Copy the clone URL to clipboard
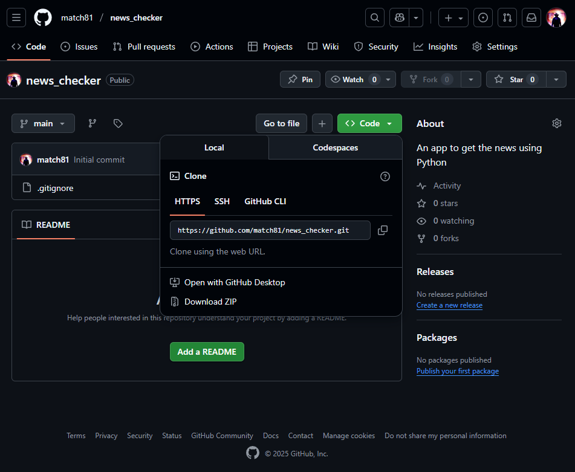This screenshot has height=472, width=575. (x=383, y=230)
